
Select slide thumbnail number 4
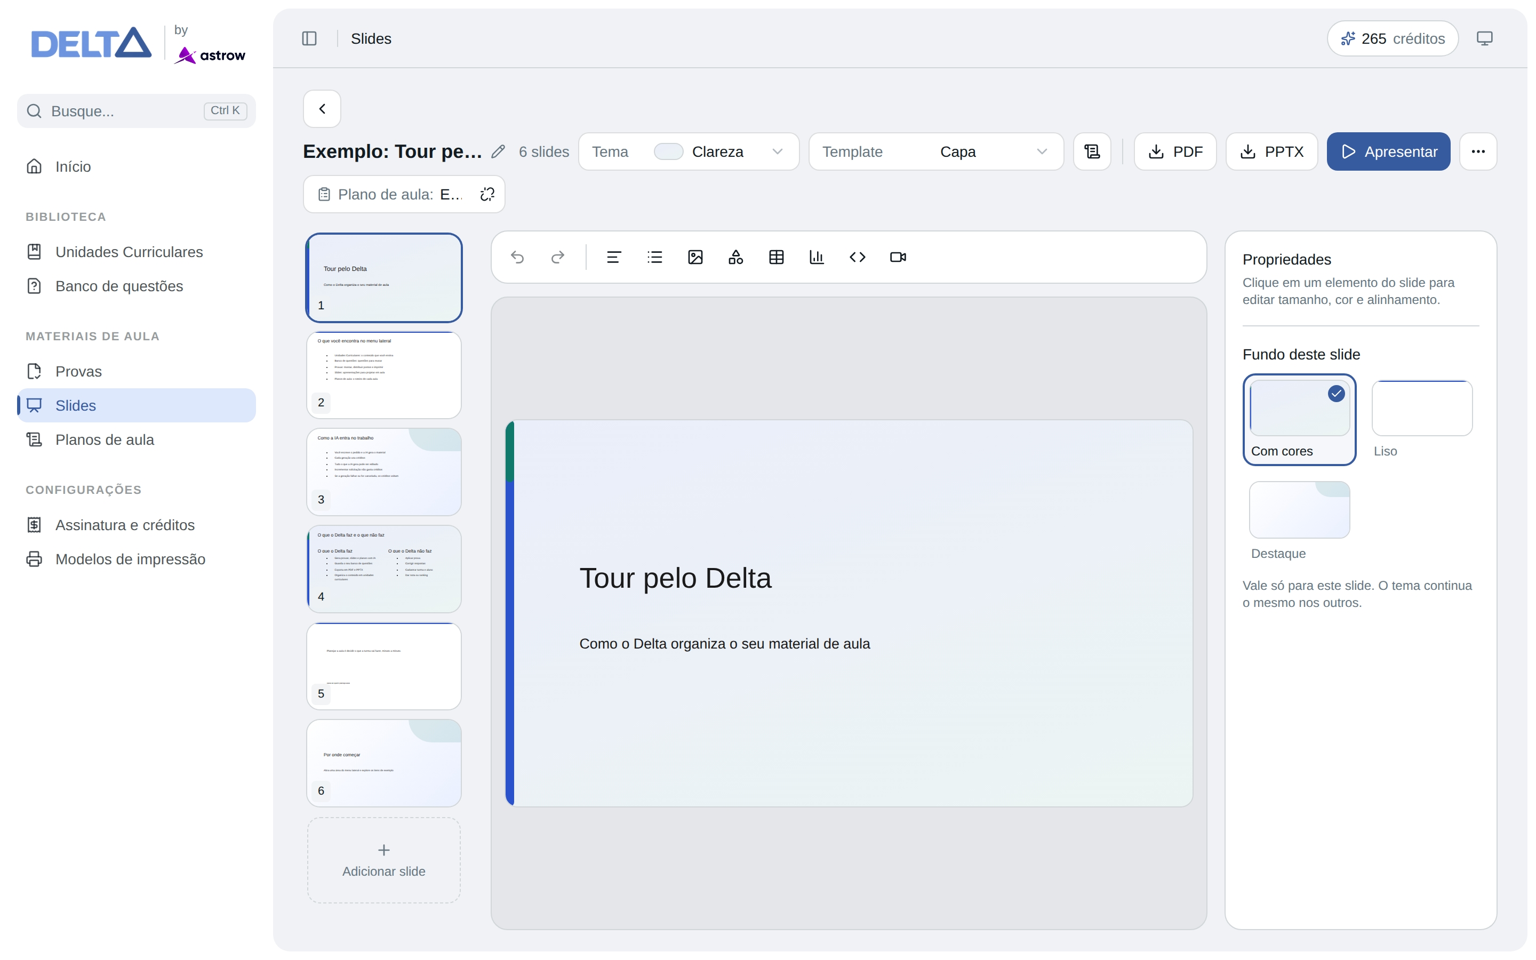(x=384, y=570)
